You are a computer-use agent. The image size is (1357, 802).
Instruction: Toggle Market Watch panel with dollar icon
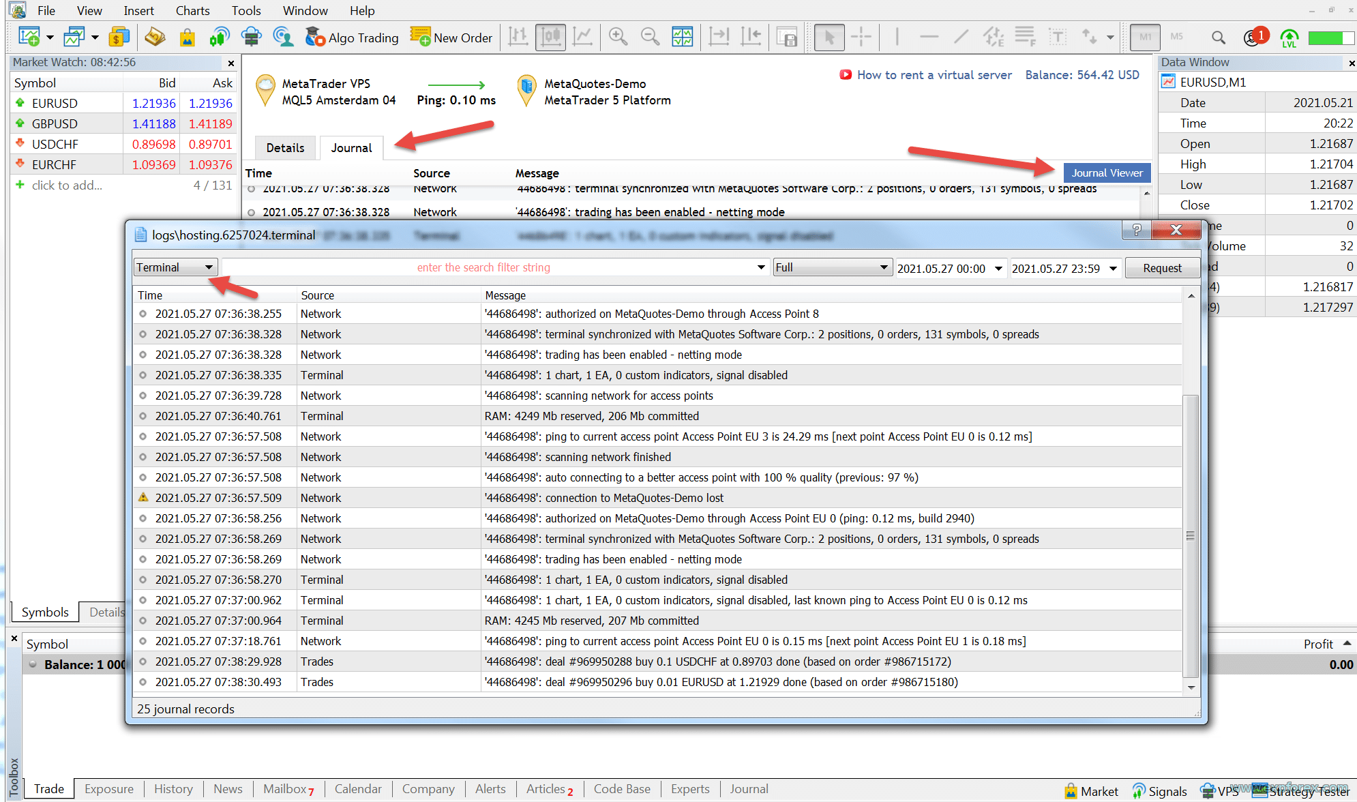(x=119, y=37)
